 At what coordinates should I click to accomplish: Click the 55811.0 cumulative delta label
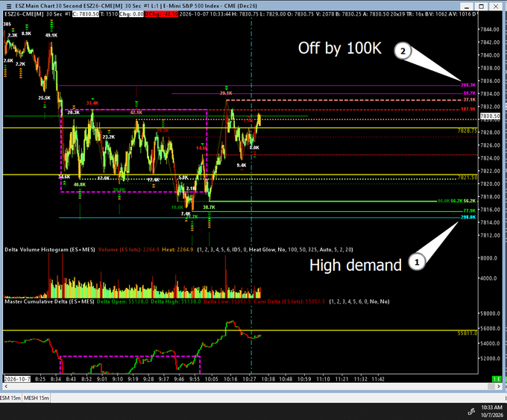467,333
